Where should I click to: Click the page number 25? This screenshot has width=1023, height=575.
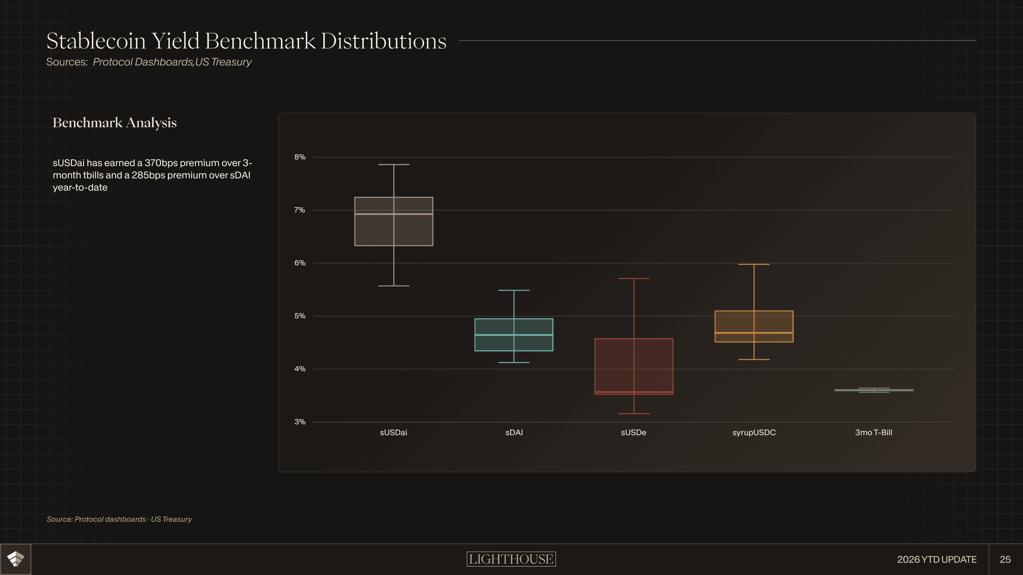pyautogui.click(x=1005, y=559)
